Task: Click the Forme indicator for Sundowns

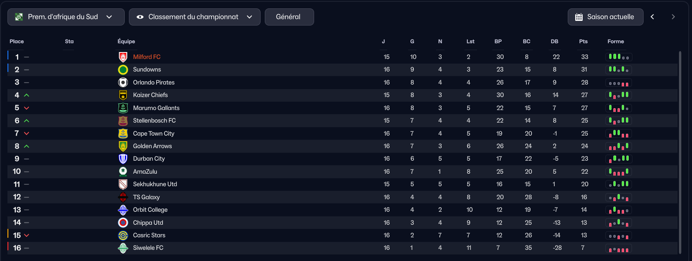Action: click(x=618, y=70)
